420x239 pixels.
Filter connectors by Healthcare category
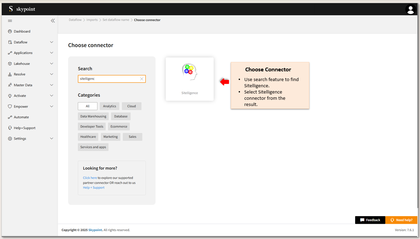point(88,137)
